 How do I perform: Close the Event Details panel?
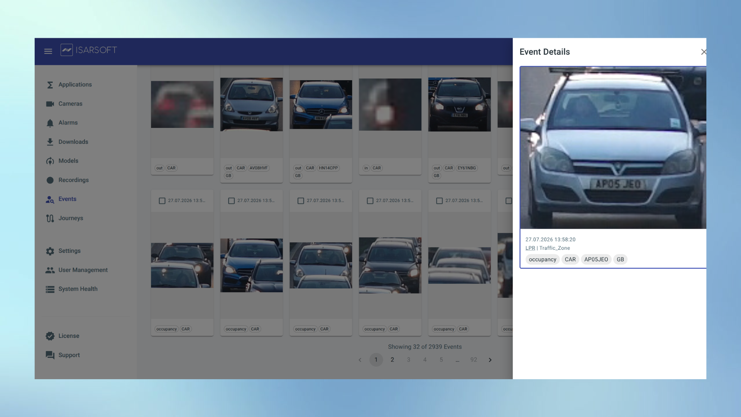pyautogui.click(x=704, y=52)
